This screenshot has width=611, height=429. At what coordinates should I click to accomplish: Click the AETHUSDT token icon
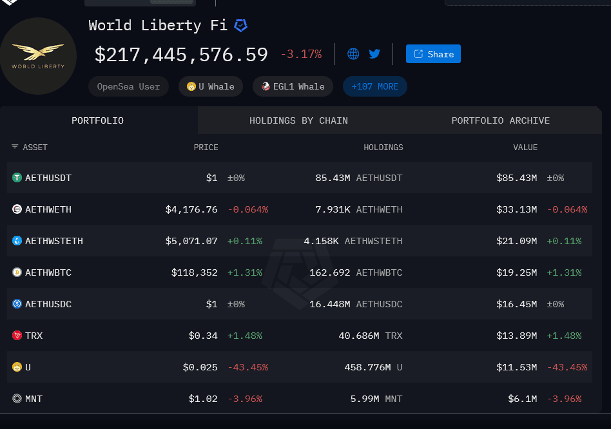(x=17, y=178)
